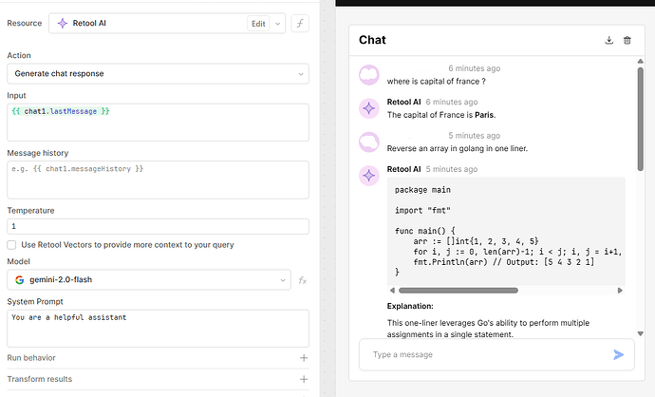This screenshot has height=397, width=655.
Task: Open resource dropdown arrow beside Edit
Action: [x=278, y=24]
